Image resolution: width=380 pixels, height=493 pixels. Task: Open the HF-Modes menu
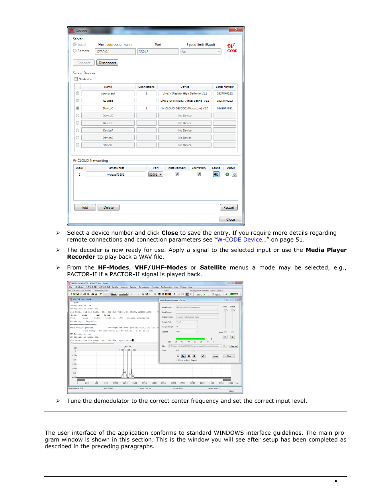(79, 287)
